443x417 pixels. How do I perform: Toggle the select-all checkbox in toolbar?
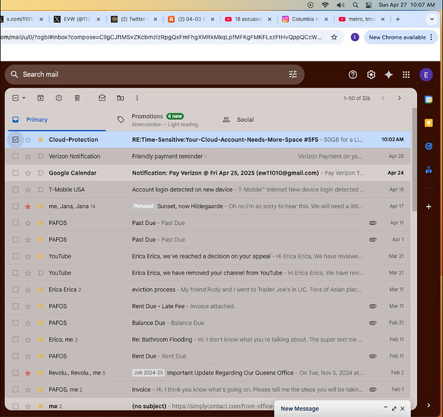pyautogui.click(x=15, y=98)
